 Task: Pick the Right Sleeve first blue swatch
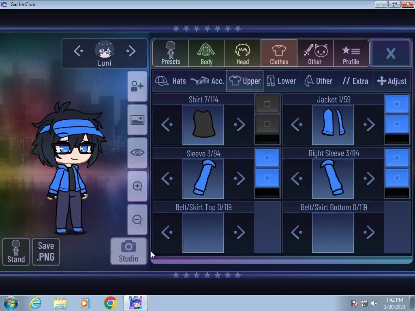click(x=397, y=158)
